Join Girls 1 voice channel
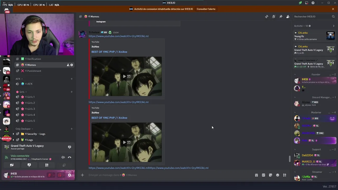The image size is (338, 190). tap(44, 97)
